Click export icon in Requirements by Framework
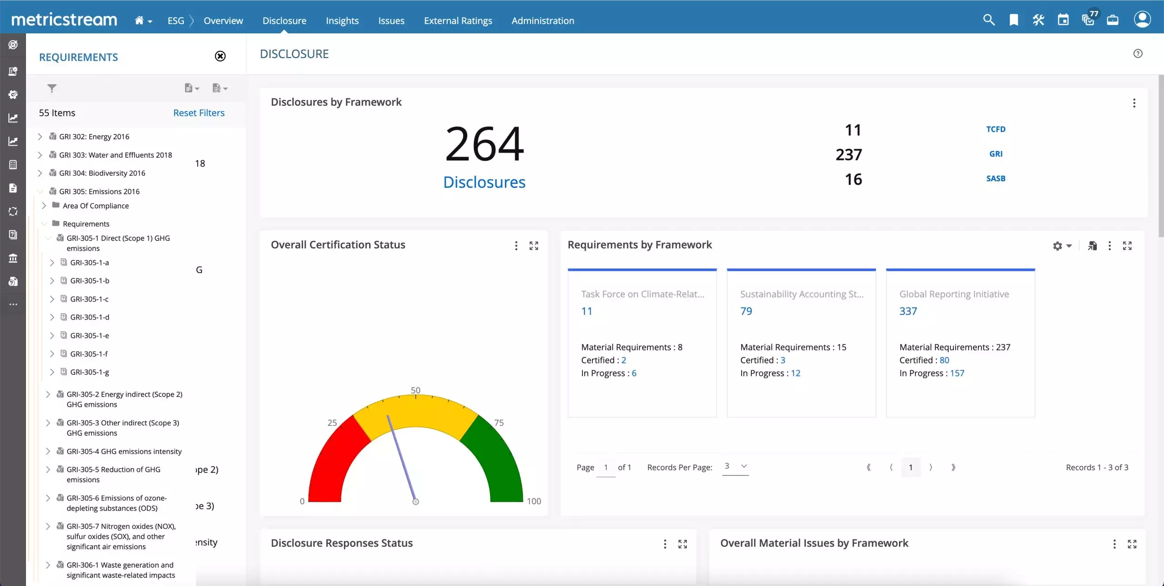 1092,246
